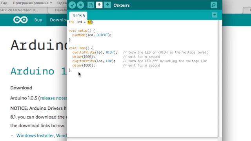
Task: Click 'digitalWrite(led, HIGH);' in code
Action: tap(95, 52)
